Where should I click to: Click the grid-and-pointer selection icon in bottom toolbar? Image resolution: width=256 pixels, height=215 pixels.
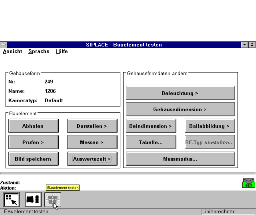(x=12, y=200)
